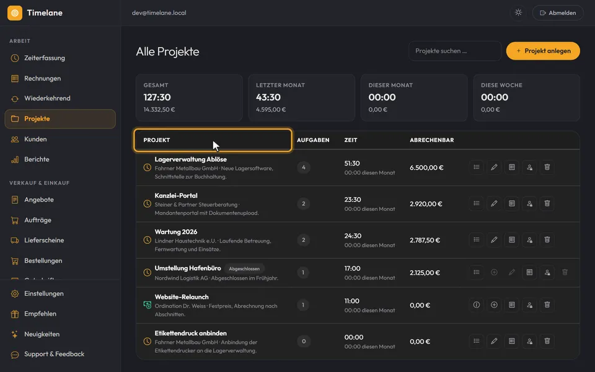Open Einstellungen in the sidebar
Viewport: 595px width, 372px height.
[60, 293]
